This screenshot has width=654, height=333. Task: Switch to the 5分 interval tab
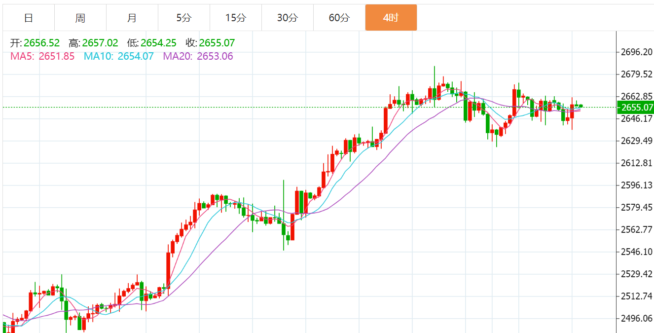point(184,18)
